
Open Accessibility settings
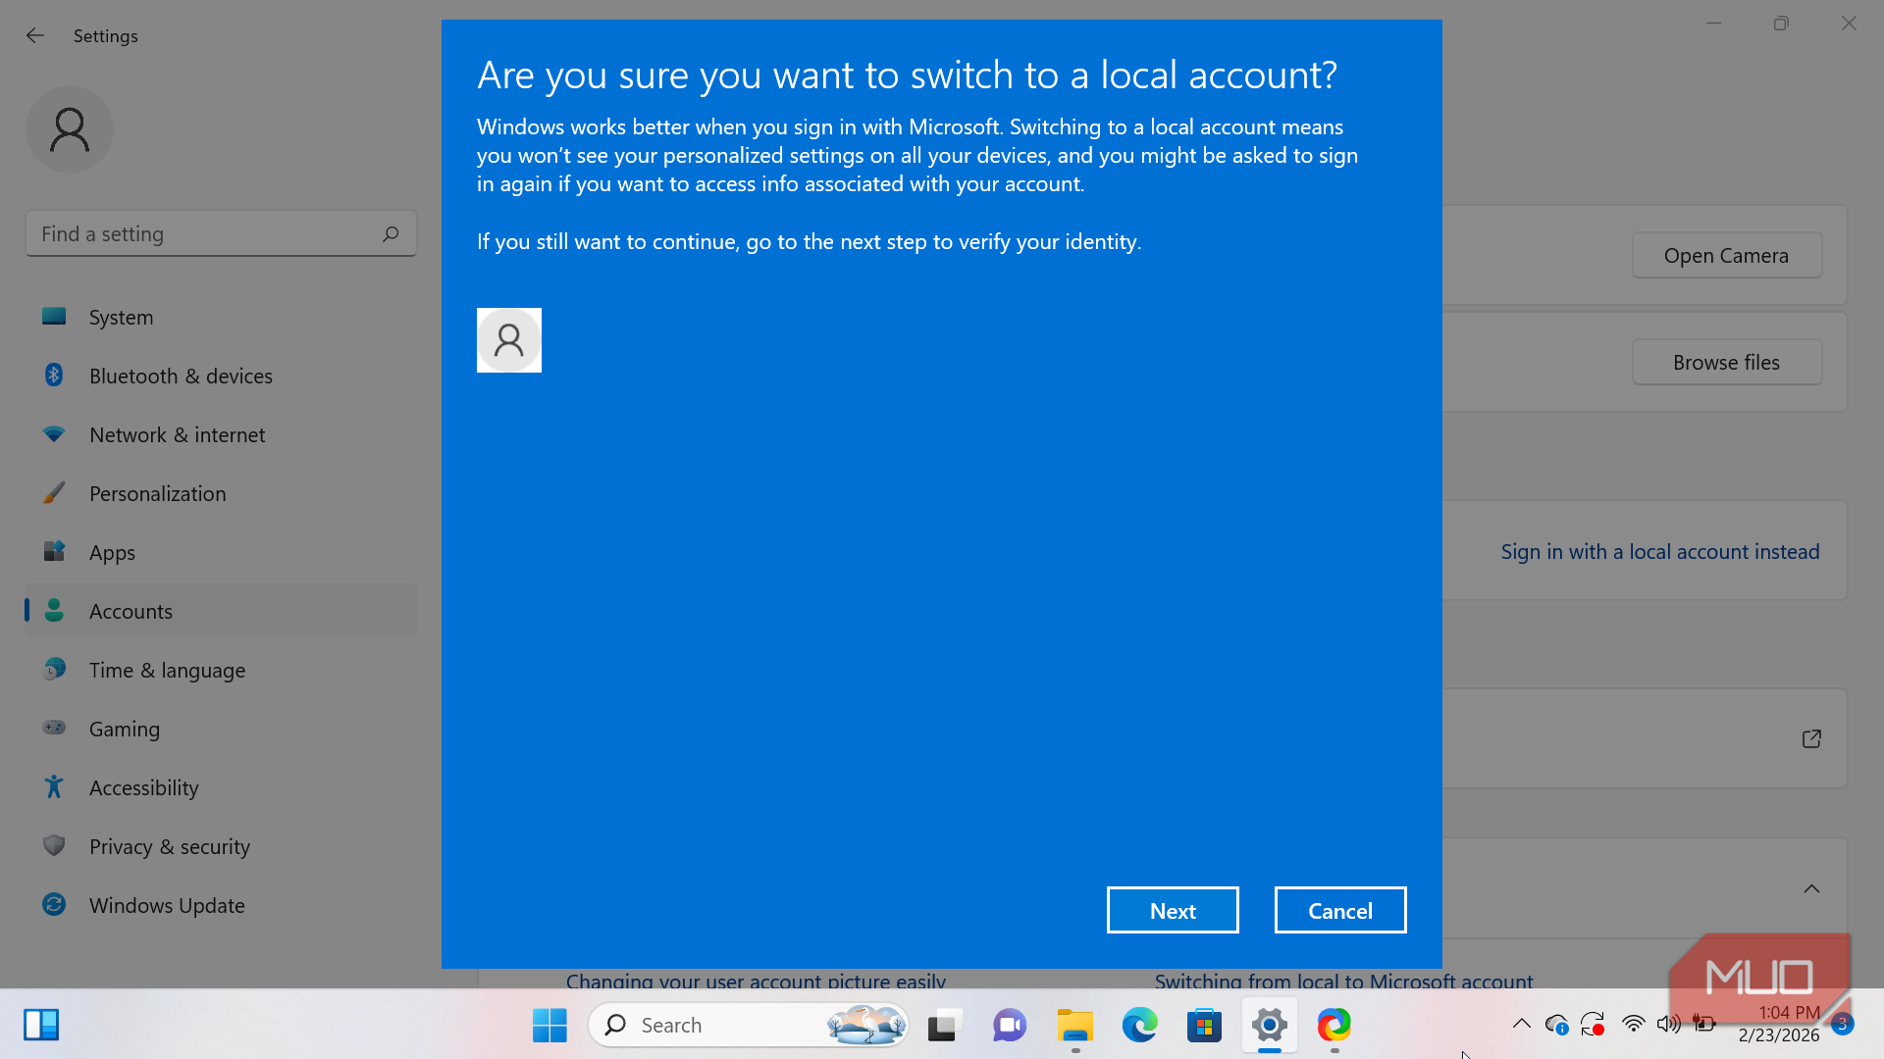coord(221,787)
